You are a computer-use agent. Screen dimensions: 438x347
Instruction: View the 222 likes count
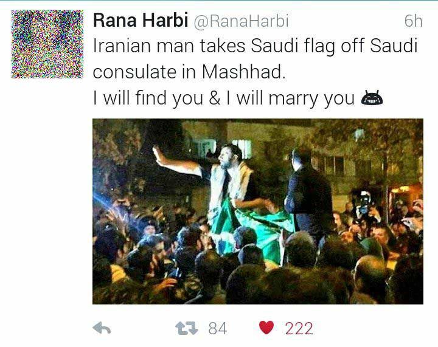pos(299,328)
